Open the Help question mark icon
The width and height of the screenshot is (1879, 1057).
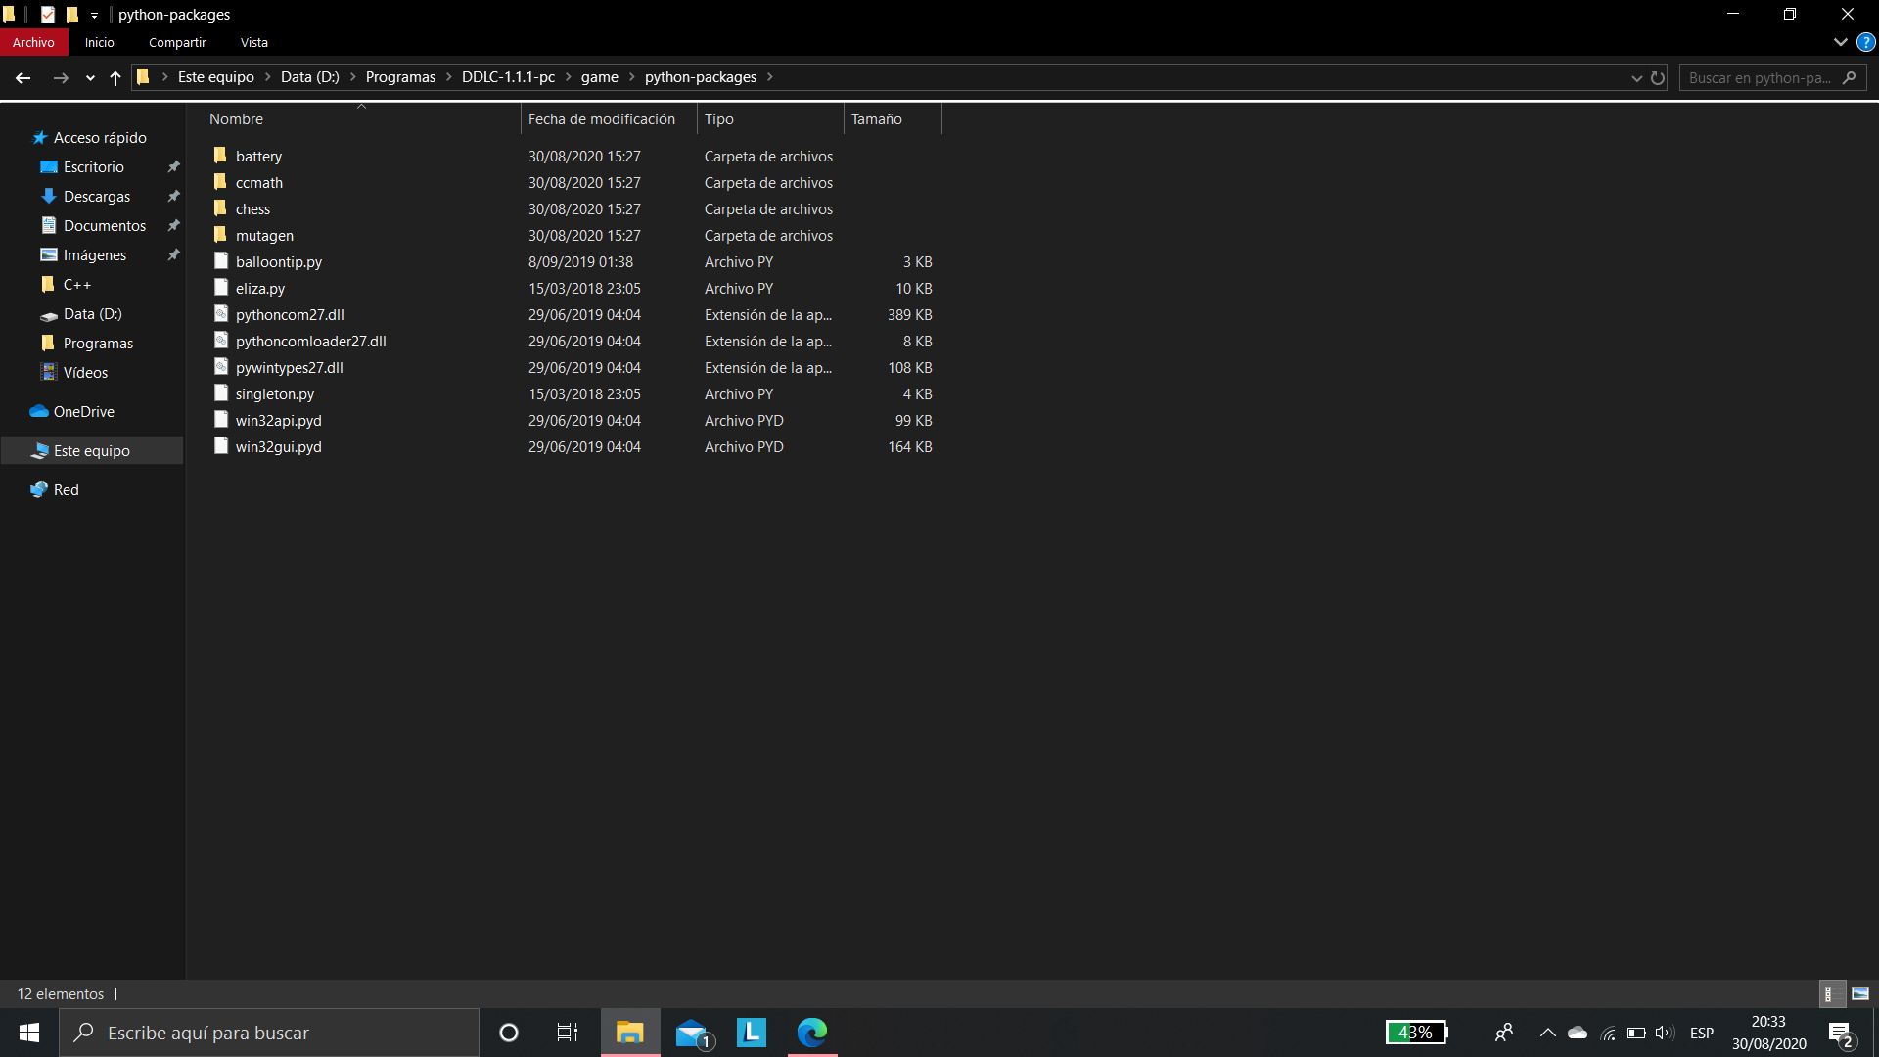(1866, 43)
